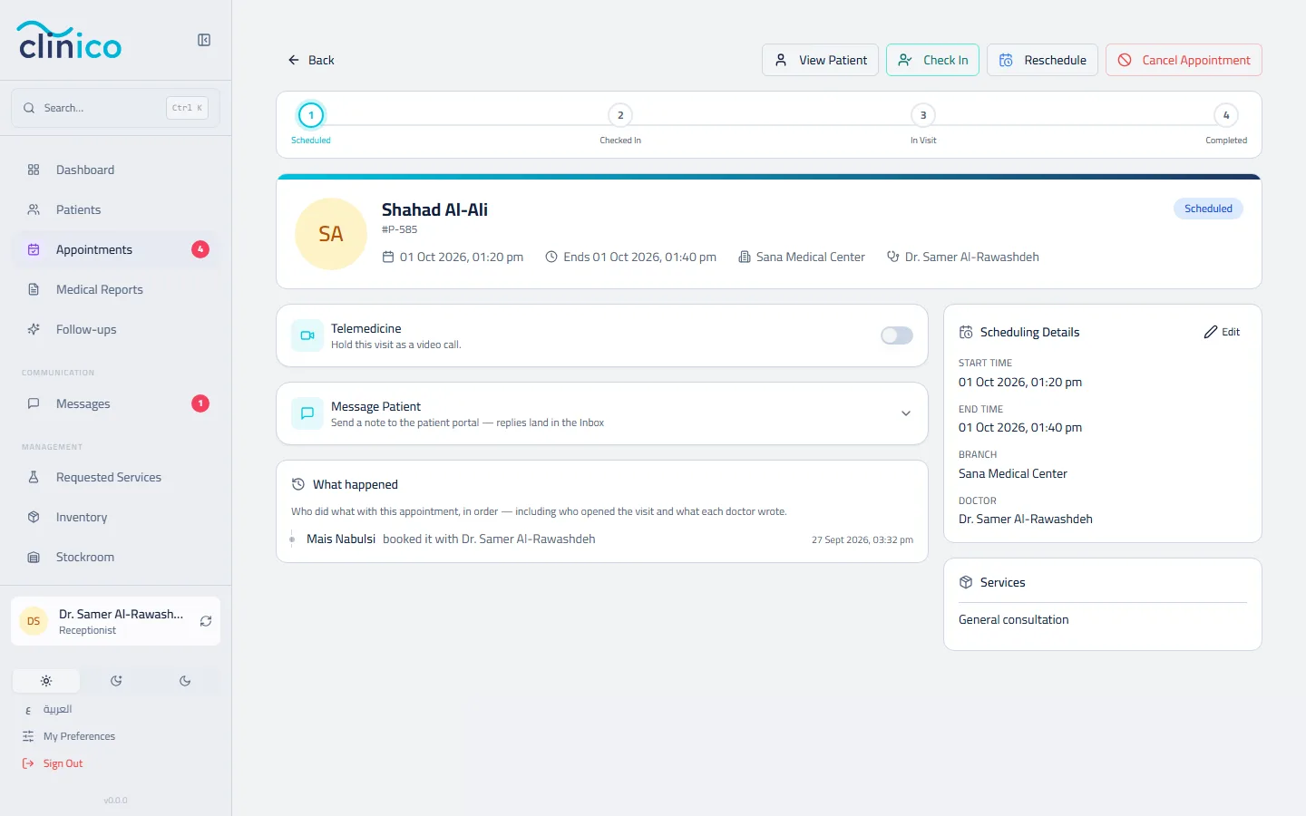Screen dimensions: 1306x816
Task: Click step 1 Scheduled circle
Action: (311, 115)
